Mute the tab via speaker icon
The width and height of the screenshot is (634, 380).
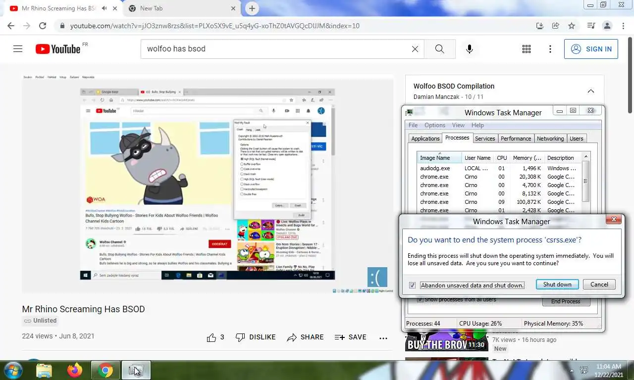[x=105, y=8]
